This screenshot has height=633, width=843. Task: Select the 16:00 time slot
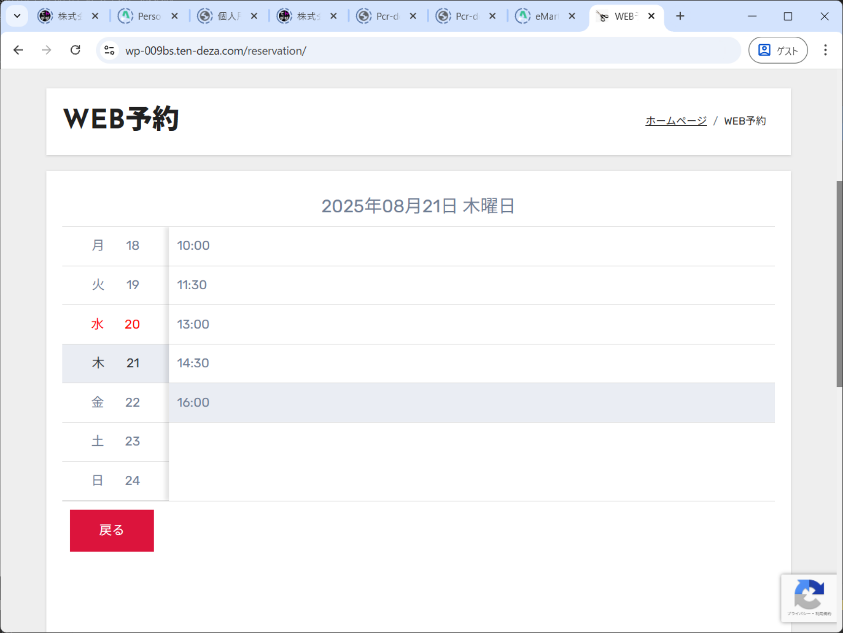pyautogui.click(x=471, y=402)
